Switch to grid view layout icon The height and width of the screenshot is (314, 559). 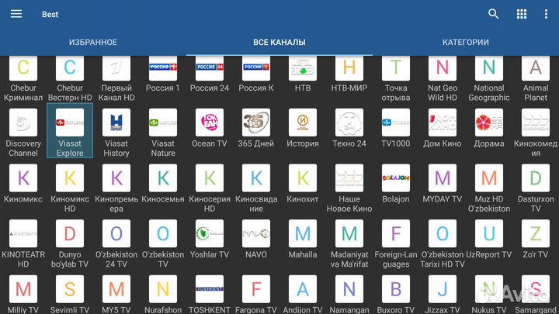(521, 14)
